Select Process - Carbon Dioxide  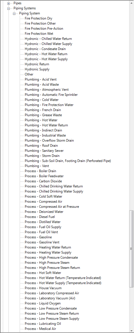click(x=43, y=181)
